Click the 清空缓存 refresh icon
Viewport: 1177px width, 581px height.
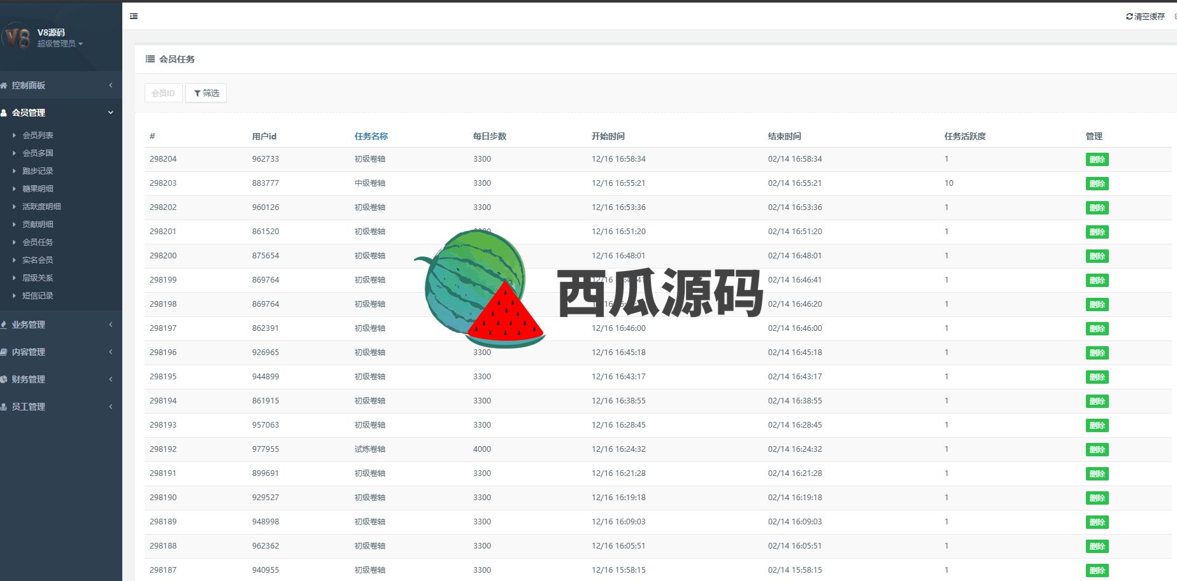(1129, 17)
